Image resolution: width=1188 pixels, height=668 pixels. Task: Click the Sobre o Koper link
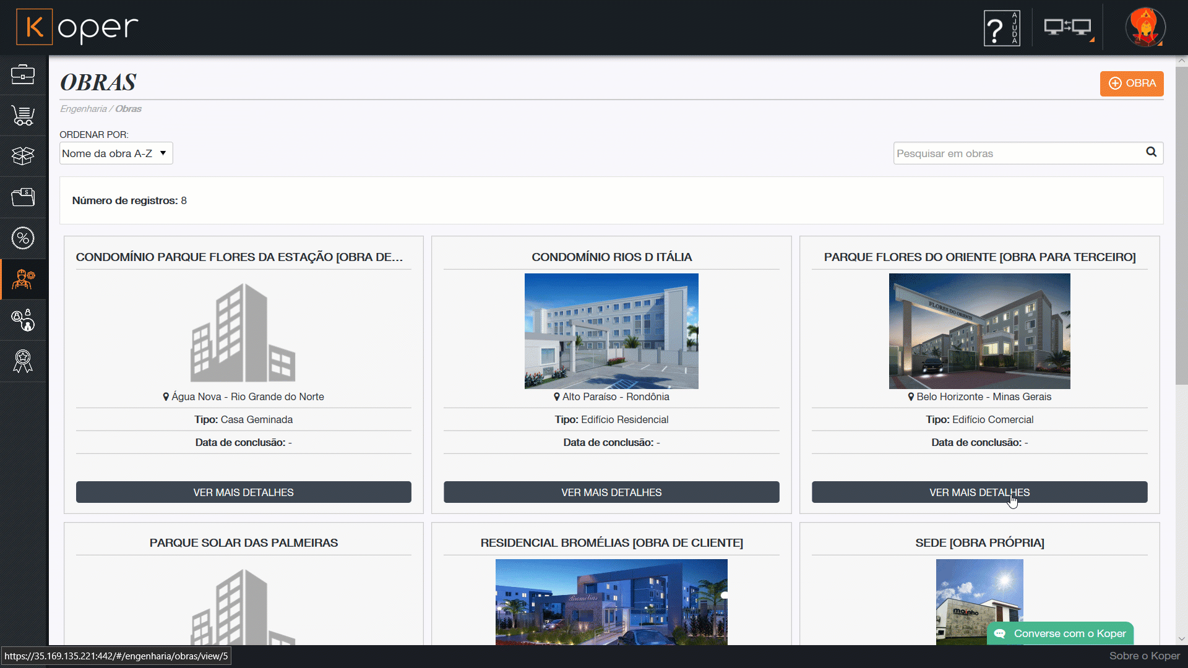(x=1144, y=656)
